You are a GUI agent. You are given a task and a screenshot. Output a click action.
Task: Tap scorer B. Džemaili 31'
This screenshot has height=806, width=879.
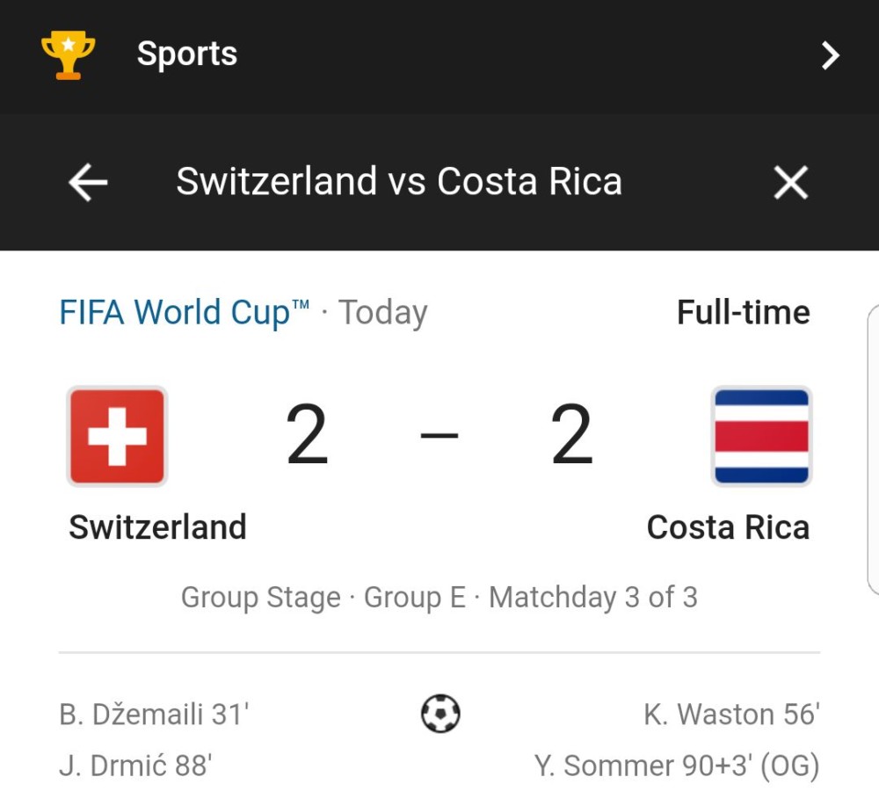click(154, 714)
